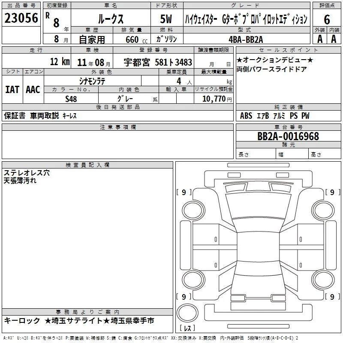
Task: Select exterior color シナモンラテ
Action: (92, 81)
